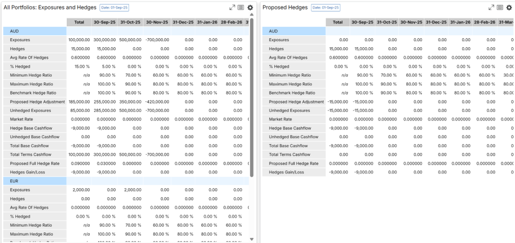
Task: Expand the Proposed Hedges panel to fullscreen
Action: coord(491,8)
